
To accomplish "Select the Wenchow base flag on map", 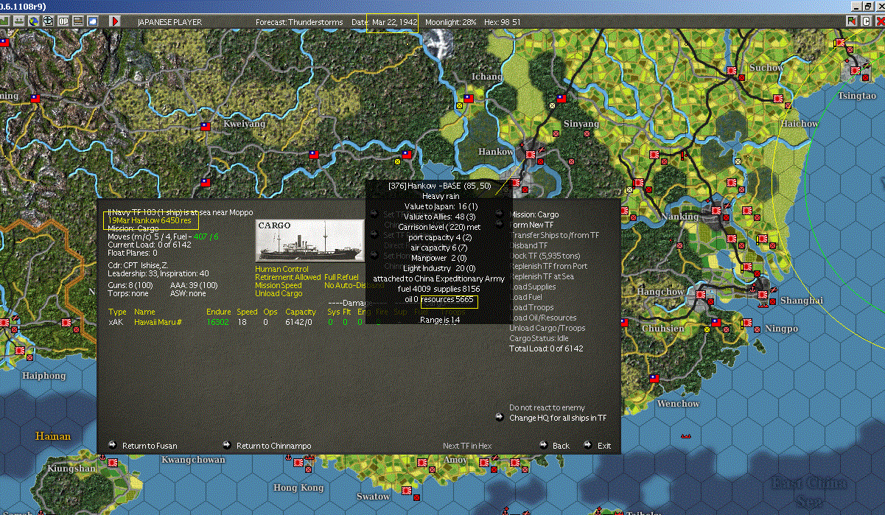I will point(654,378).
